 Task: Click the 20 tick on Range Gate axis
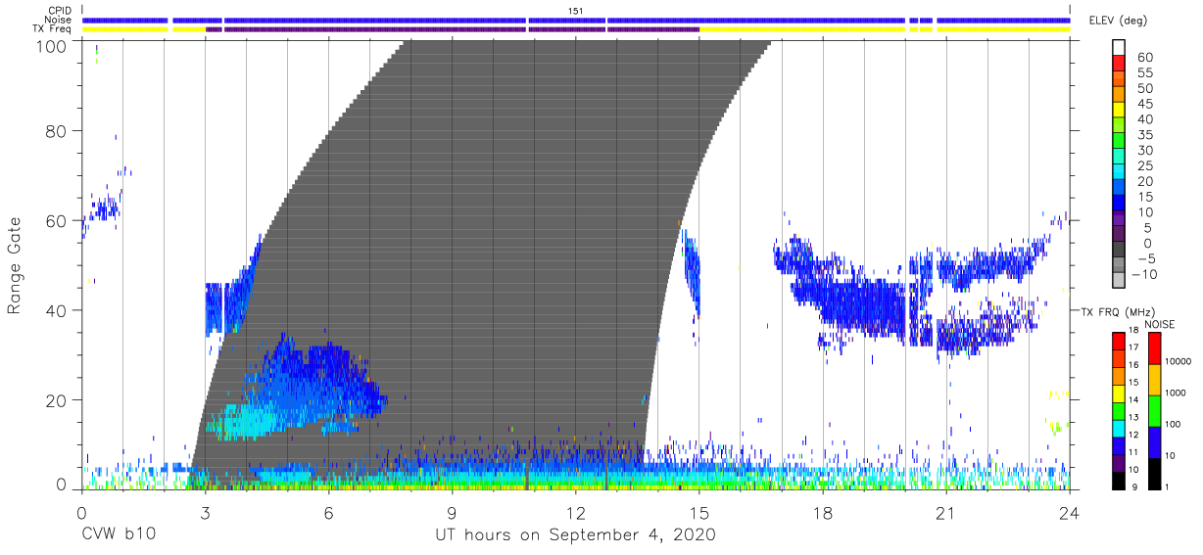coord(58,399)
